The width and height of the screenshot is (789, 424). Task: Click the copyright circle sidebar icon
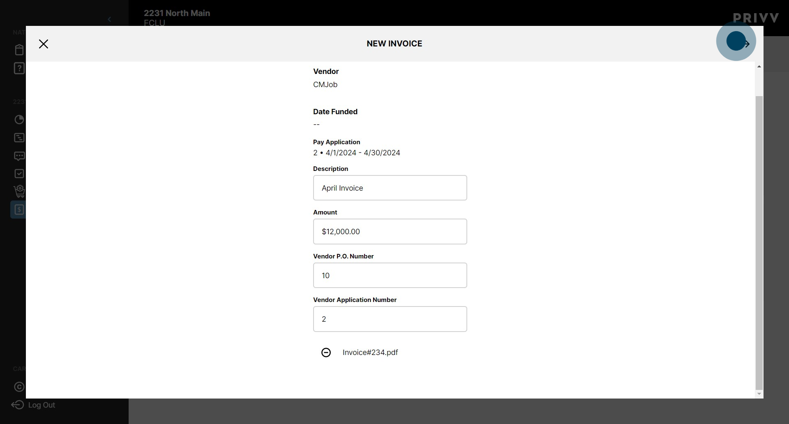point(19,387)
